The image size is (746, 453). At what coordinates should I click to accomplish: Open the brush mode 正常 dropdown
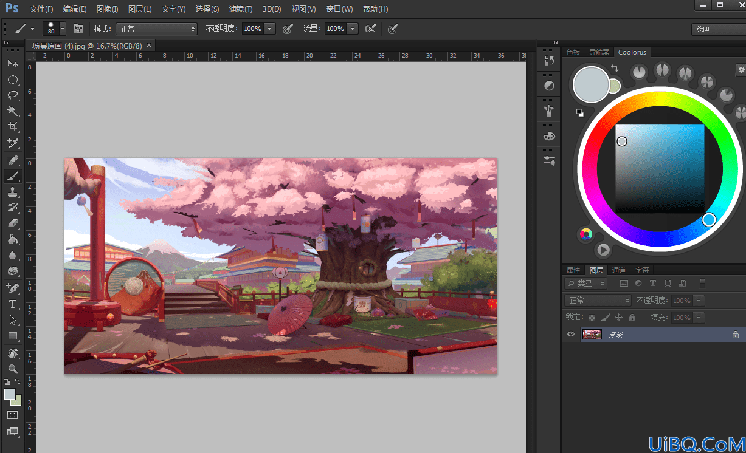pyautogui.click(x=157, y=29)
